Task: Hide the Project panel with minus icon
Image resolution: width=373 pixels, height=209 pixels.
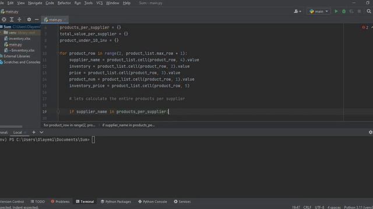Action: coord(37,20)
